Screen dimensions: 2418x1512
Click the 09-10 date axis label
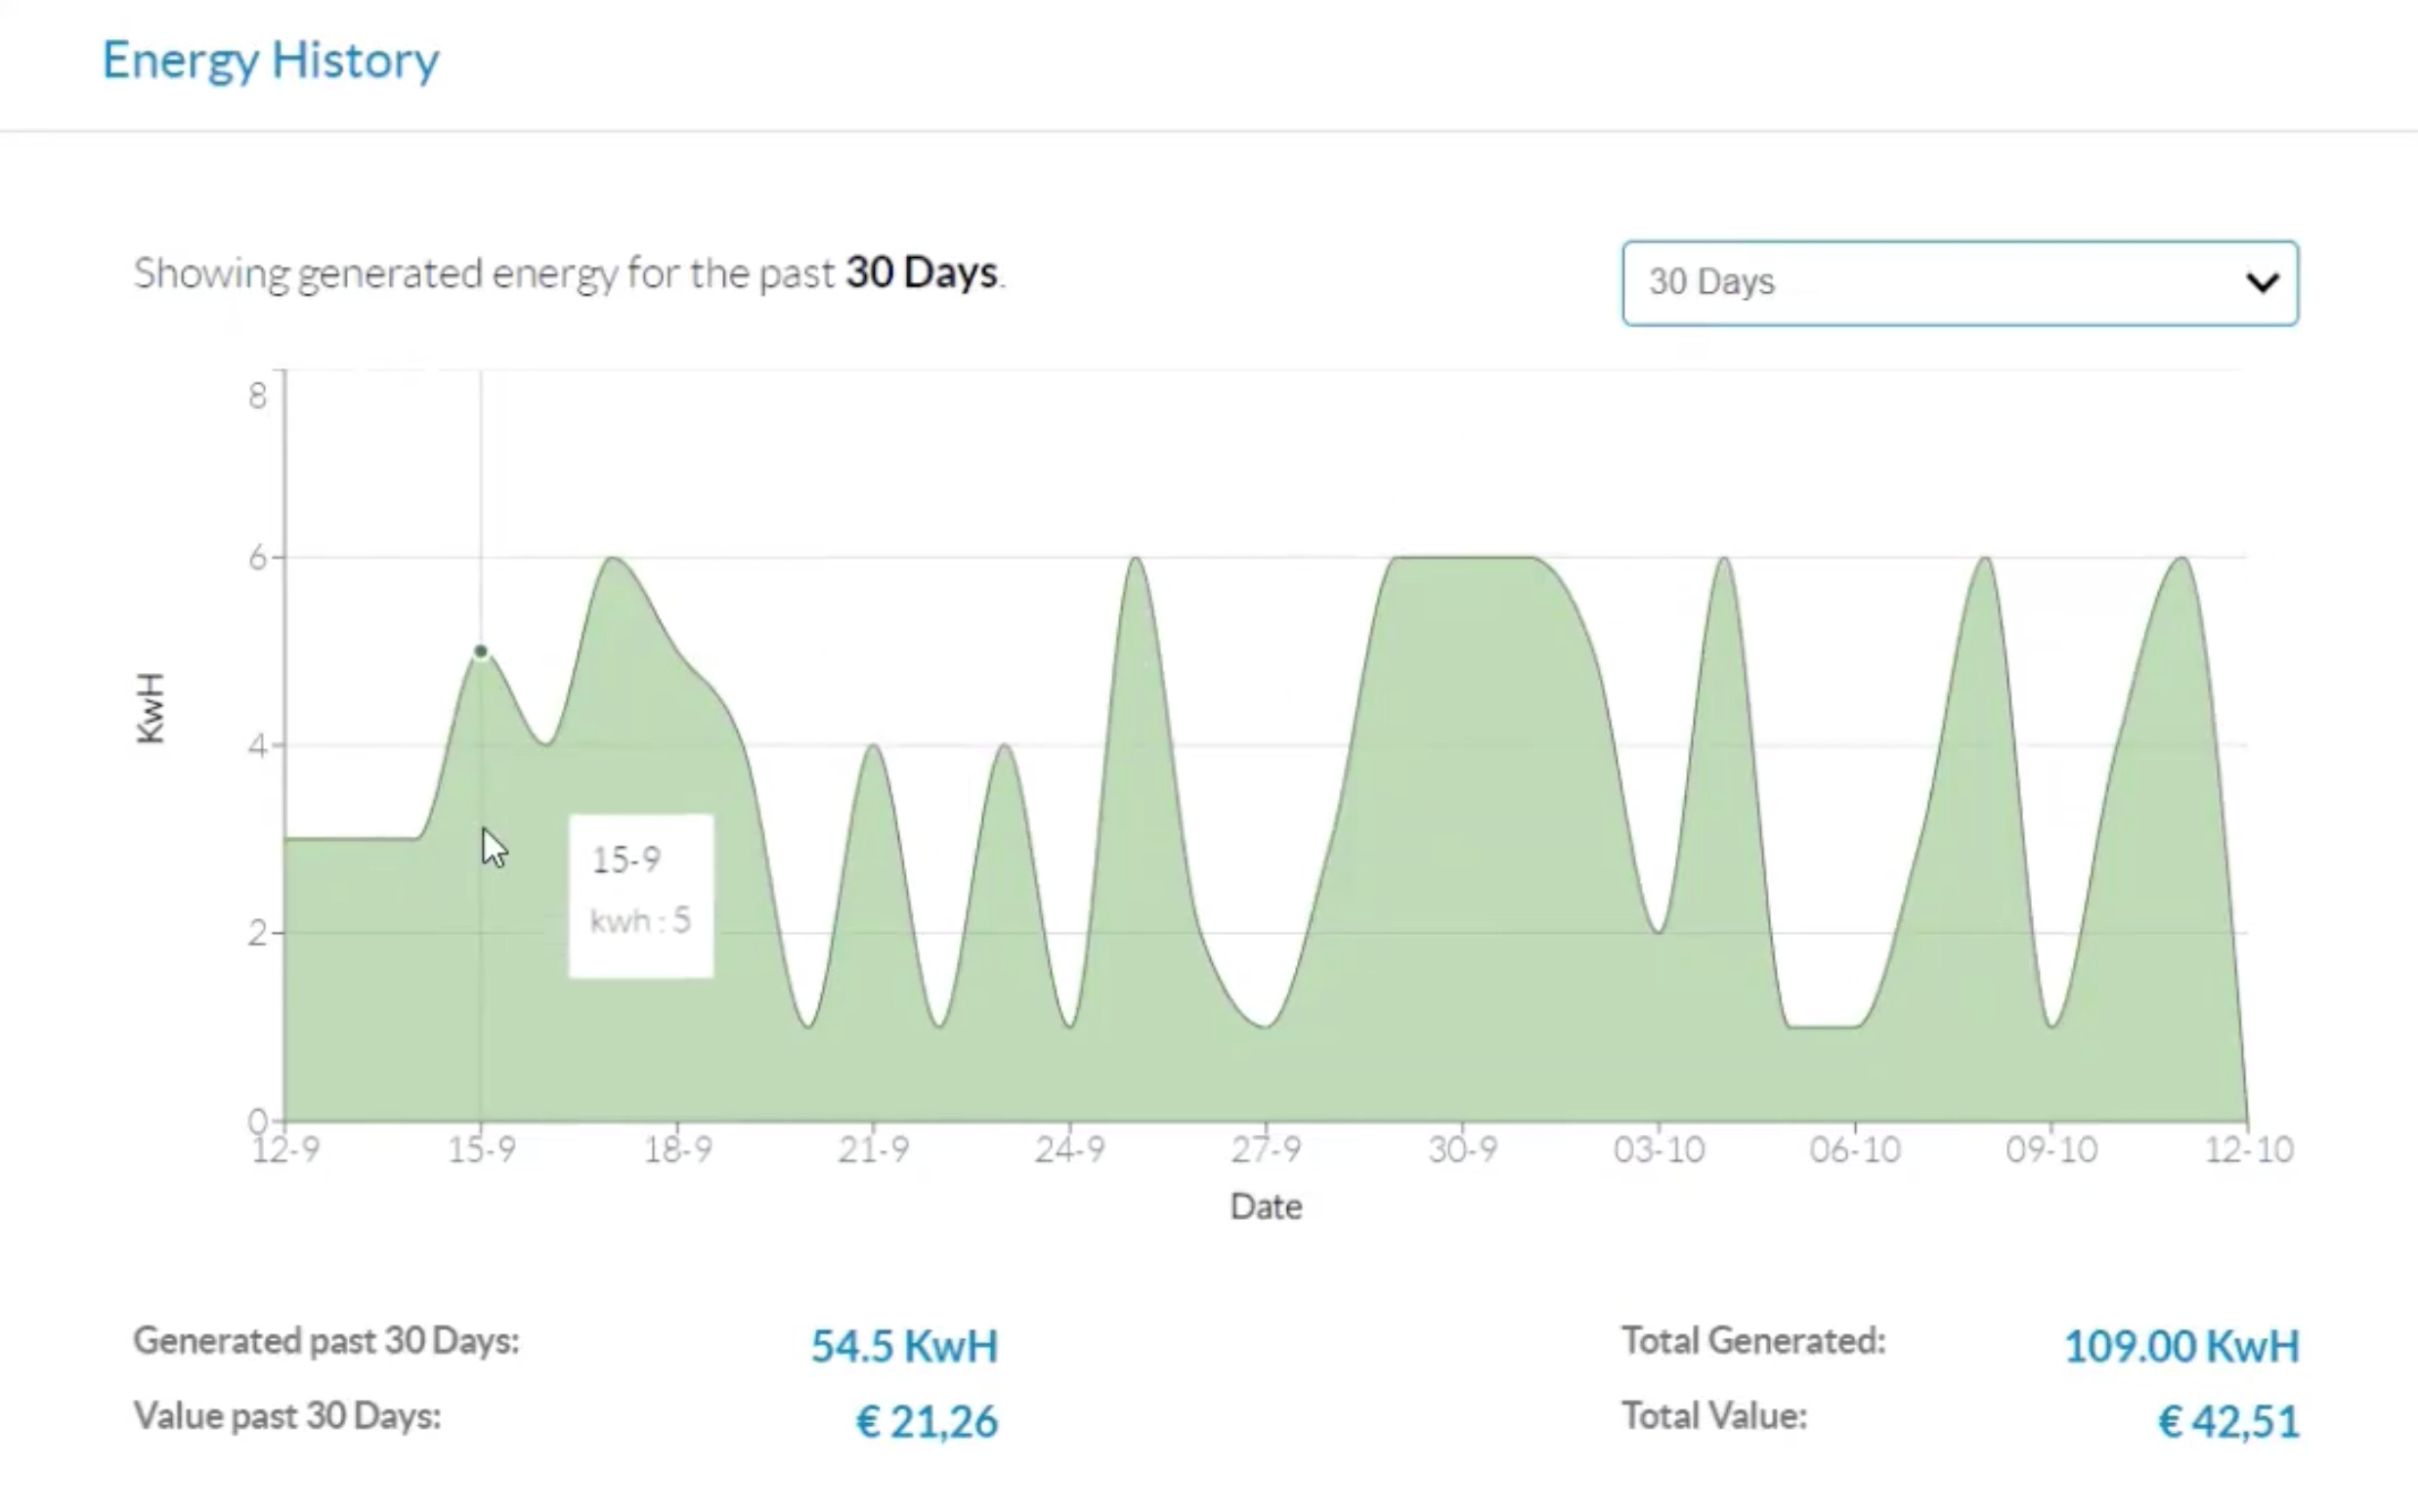point(2051,1150)
